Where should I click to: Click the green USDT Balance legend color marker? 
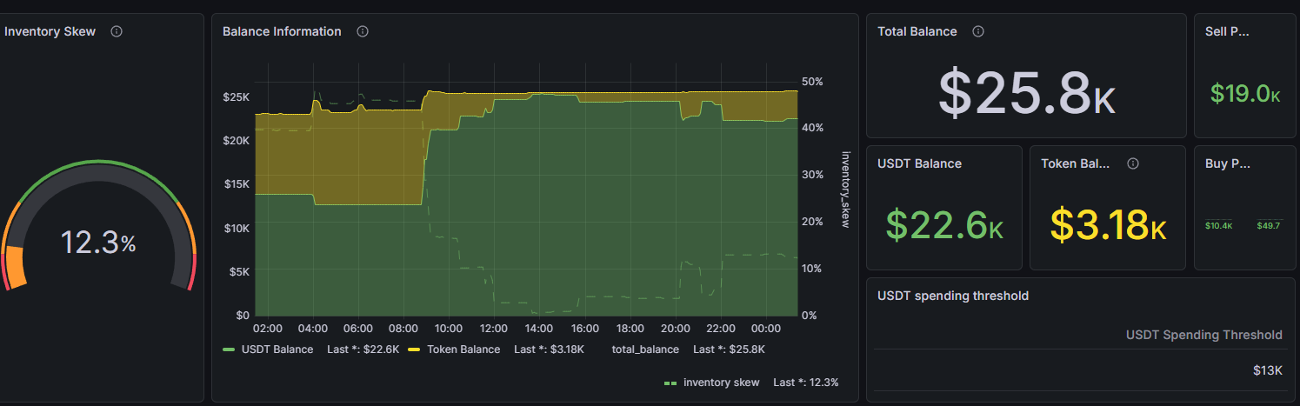tap(230, 349)
